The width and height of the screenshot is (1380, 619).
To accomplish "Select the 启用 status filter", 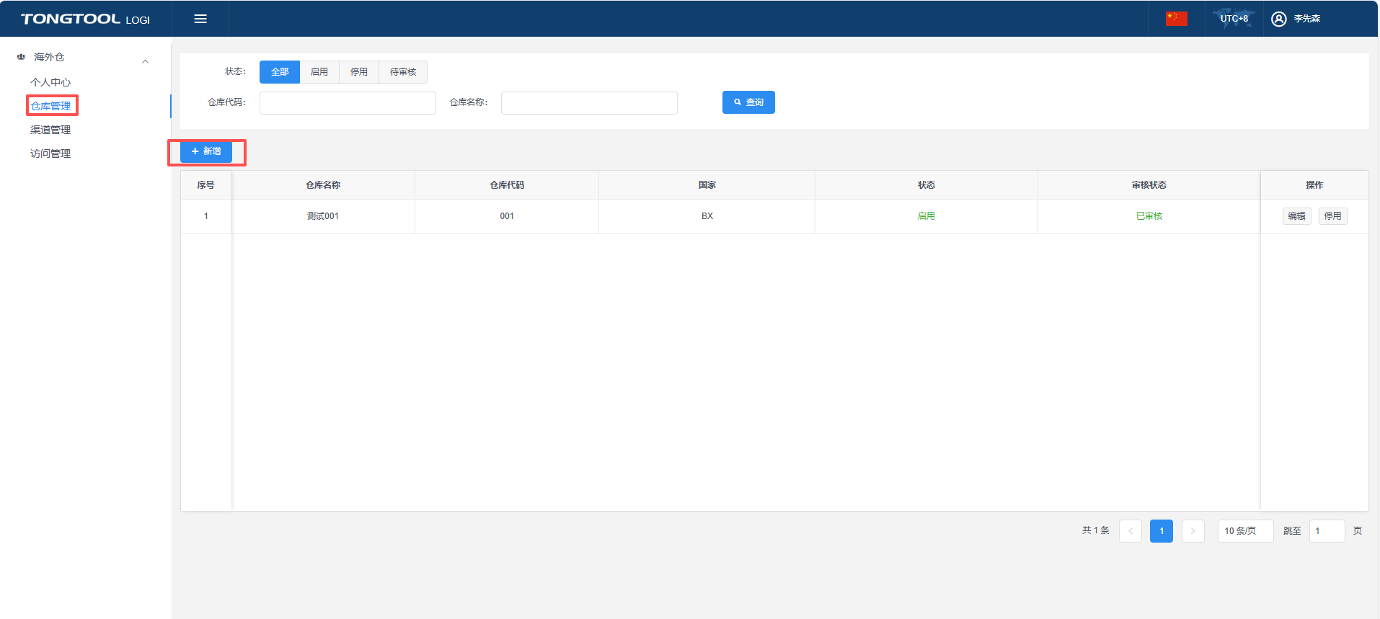I will pos(319,72).
